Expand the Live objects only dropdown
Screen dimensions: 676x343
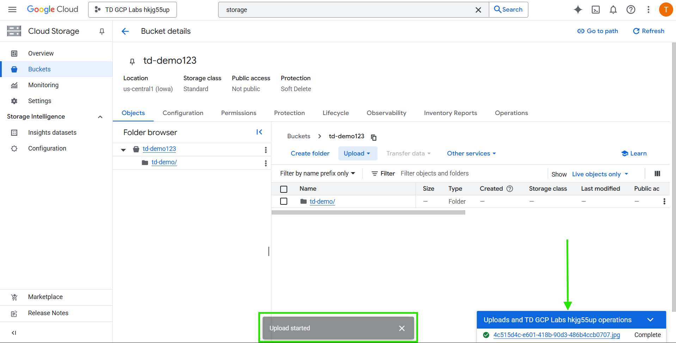600,174
